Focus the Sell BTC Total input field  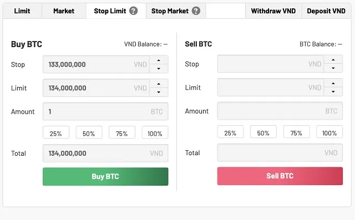[280, 152]
